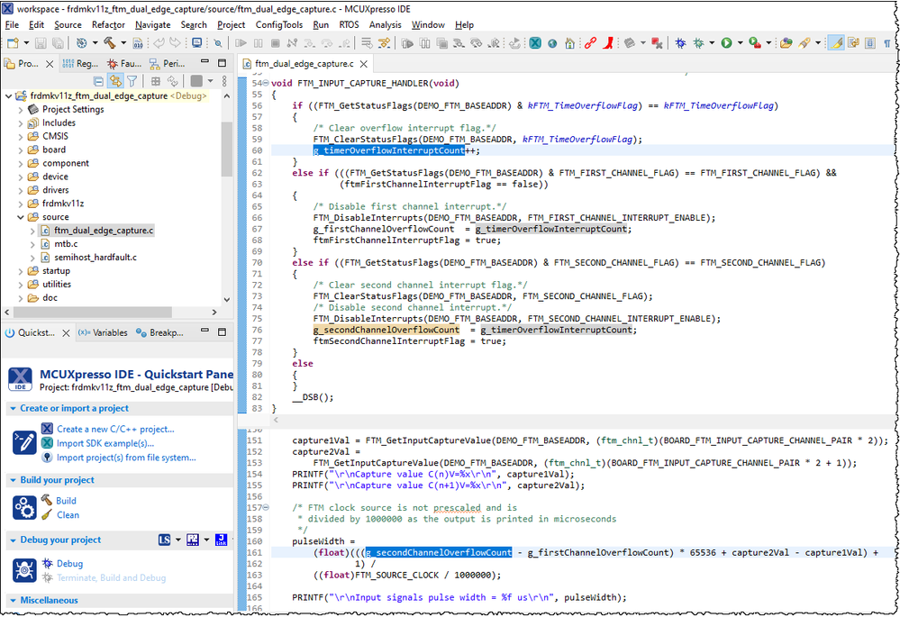Click Create a new C/C++ project link
Screen dimensions: 900x617
click(115, 429)
